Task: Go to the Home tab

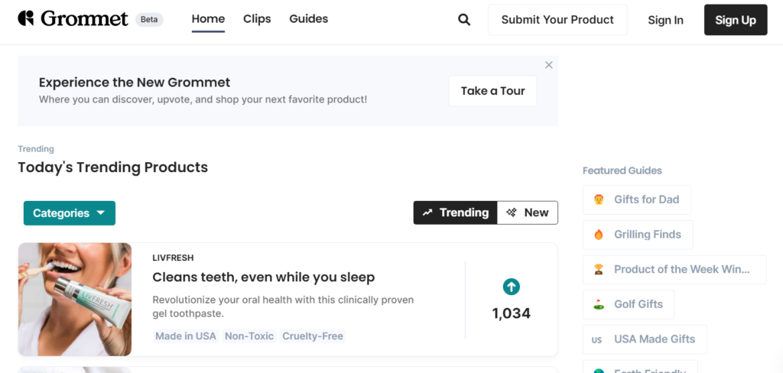Action: click(208, 19)
